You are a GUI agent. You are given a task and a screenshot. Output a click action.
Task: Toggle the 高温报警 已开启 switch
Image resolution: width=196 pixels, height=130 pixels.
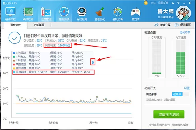pos(181,94)
